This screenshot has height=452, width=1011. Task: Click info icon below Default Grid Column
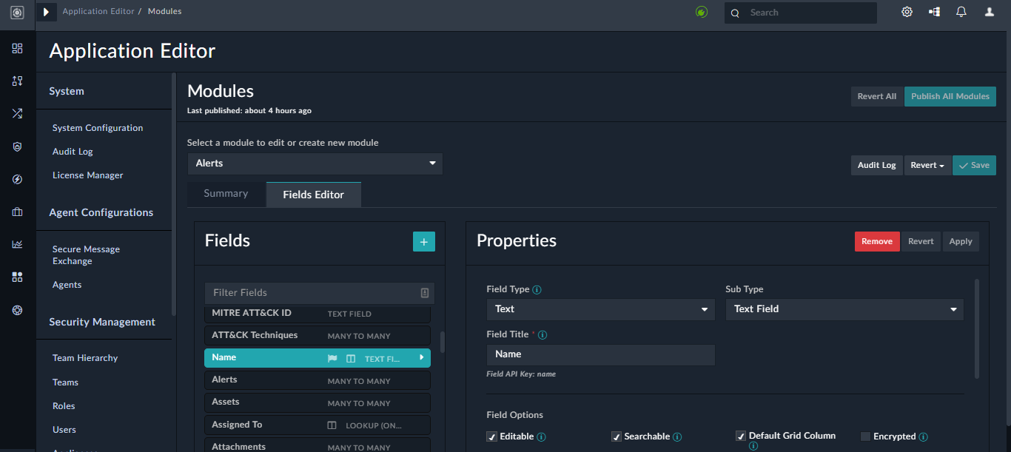(753, 446)
